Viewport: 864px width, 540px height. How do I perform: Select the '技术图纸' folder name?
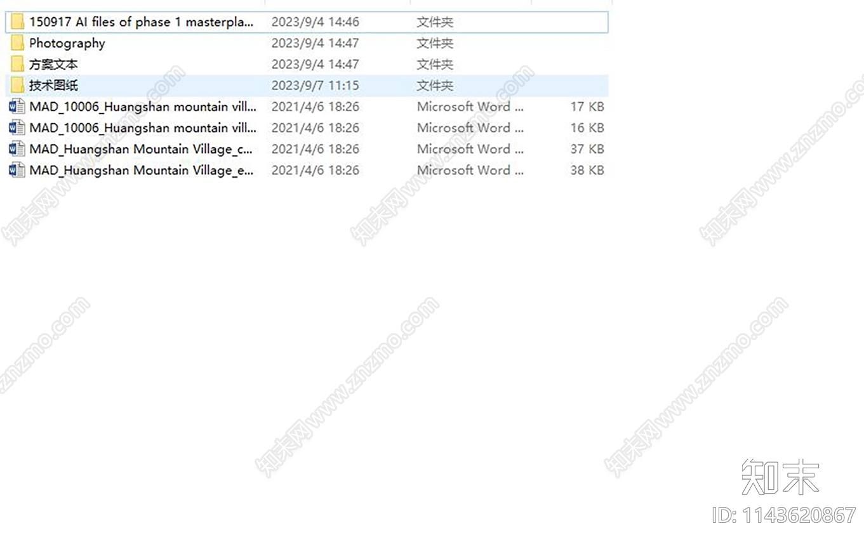coord(53,85)
